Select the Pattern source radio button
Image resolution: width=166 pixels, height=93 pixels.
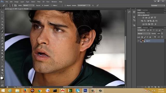coord(51,5)
